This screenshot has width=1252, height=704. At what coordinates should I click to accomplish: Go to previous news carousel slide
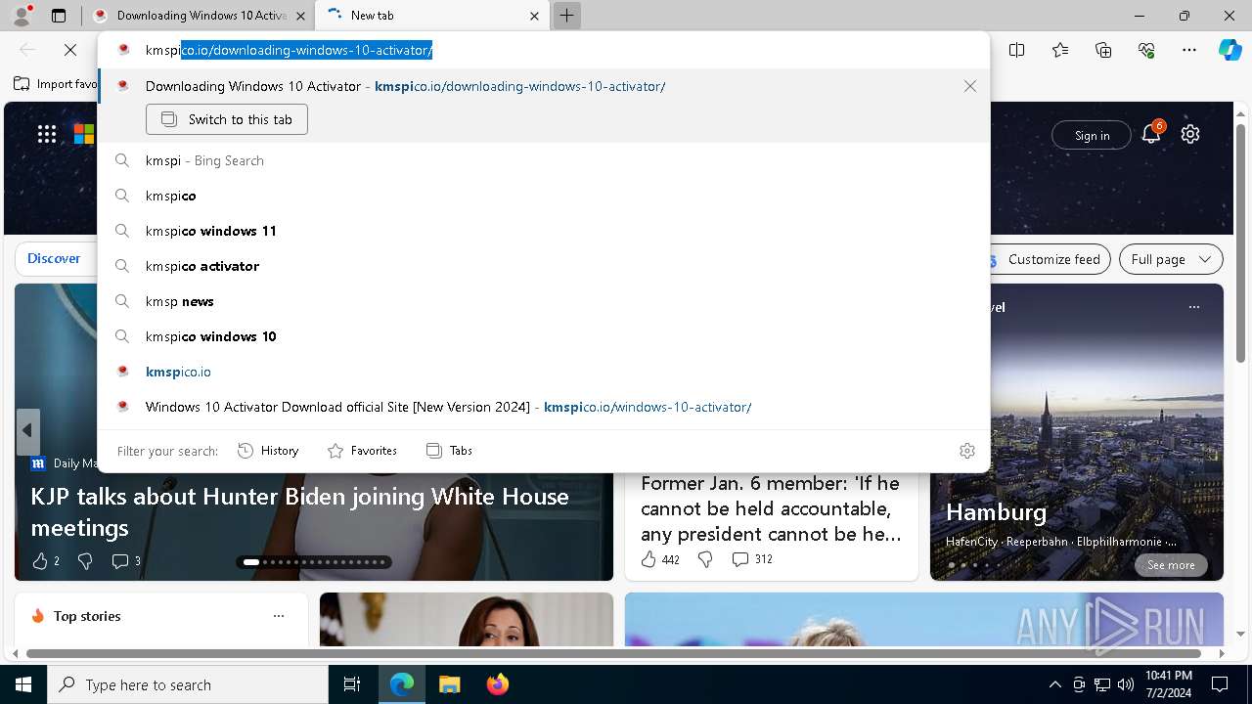(x=27, y=431)
